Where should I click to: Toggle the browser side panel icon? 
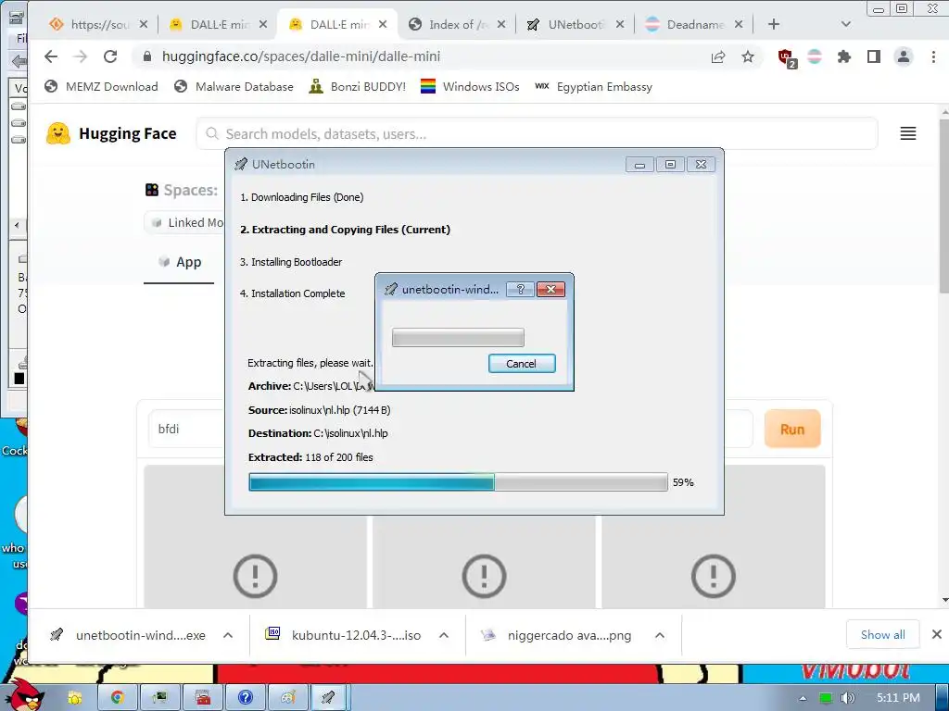tap(873, 56)
